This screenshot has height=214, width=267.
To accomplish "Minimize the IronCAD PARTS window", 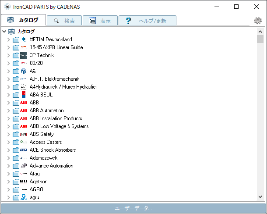I will (x=217, y=7).
